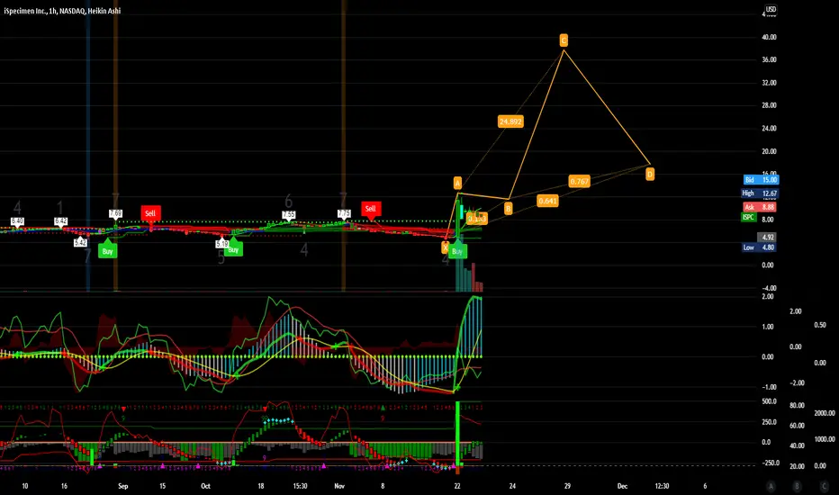Click the 0.767 orange ratio label
839x495 pixels.
click(x=579, y=182)
